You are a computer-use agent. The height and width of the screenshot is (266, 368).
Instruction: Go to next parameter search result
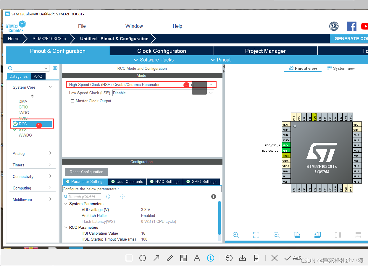pyautogui.click(x=122, y=197)
